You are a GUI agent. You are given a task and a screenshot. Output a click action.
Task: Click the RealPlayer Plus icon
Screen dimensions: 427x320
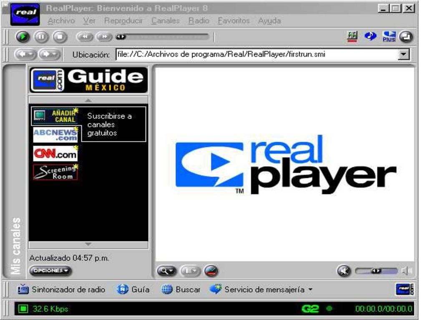pos(389,37)
